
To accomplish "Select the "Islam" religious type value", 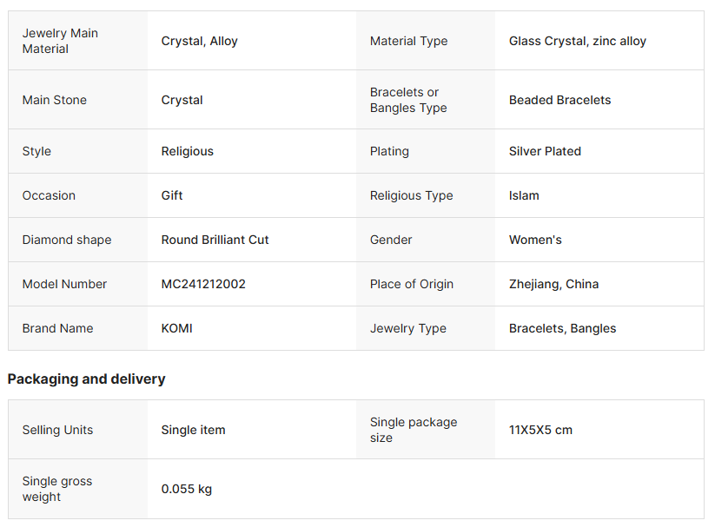I will pyautogui.click(x=524, y=195).
